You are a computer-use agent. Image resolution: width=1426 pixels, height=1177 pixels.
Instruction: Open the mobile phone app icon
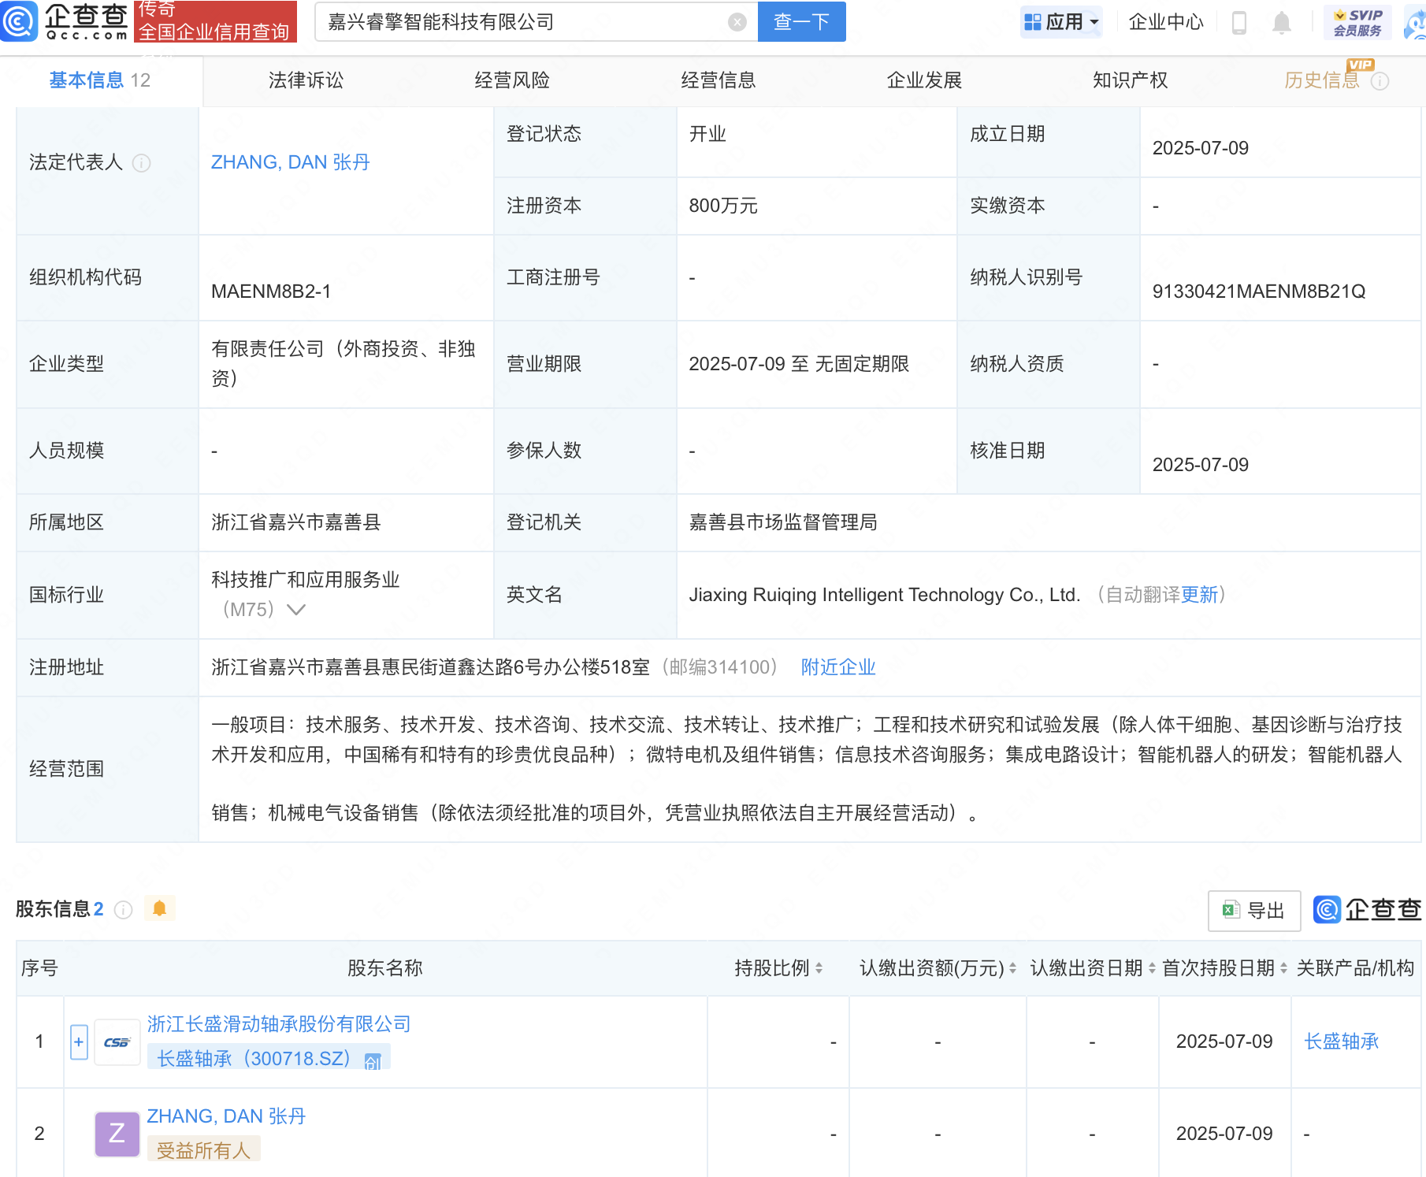tap(1238, 23)
